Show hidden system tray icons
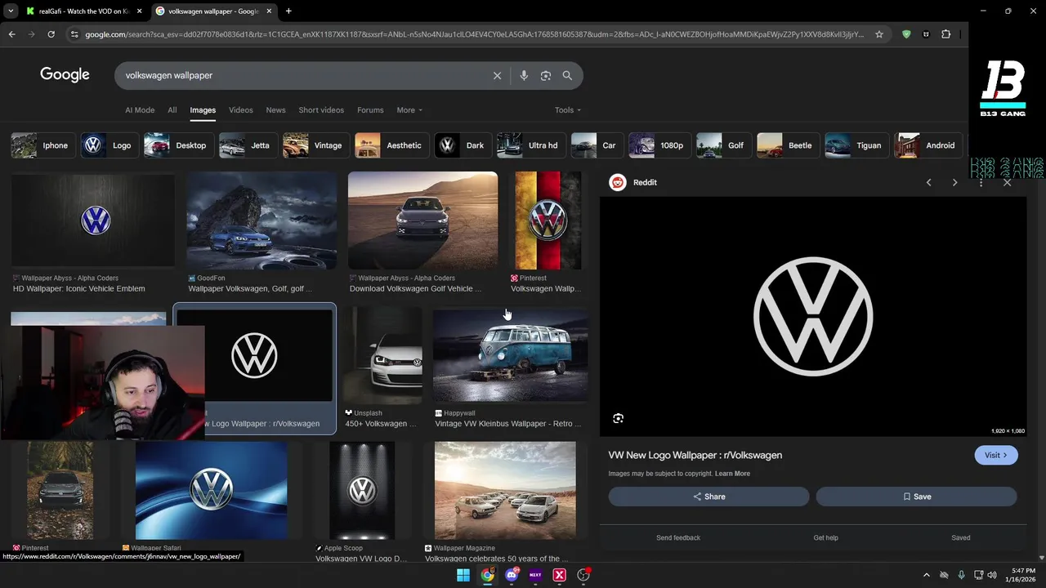The height and width of the screenshot is (588, 1046). pos(926,575)
